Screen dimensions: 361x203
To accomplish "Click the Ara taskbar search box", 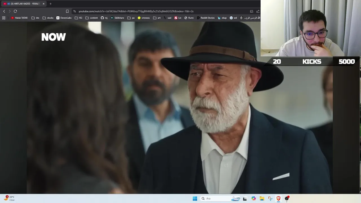I will coord(220,198).
